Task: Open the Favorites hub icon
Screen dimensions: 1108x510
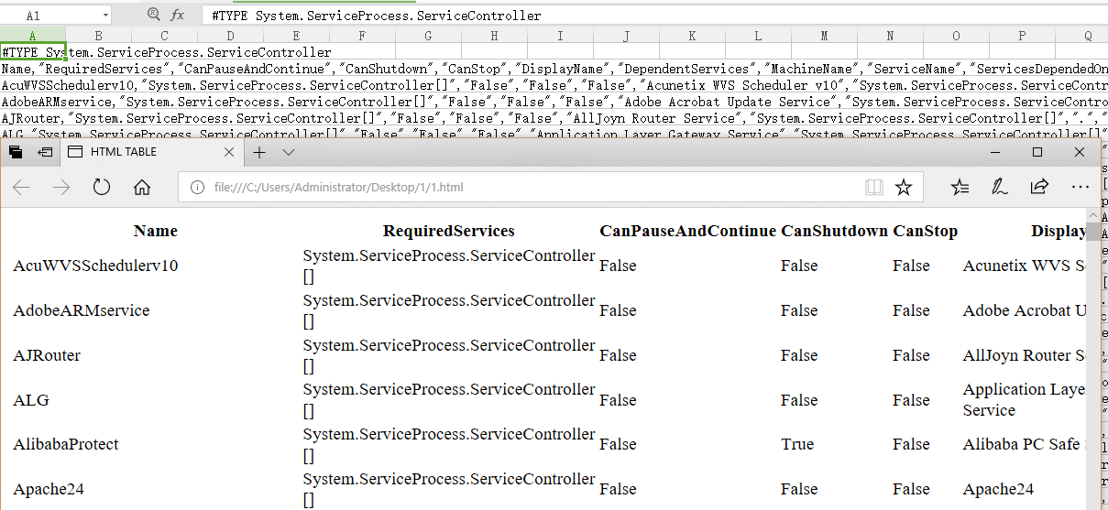Action: (960, 187)
